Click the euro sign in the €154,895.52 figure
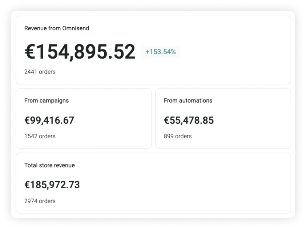The width and height of the screenshot is (306, 229). pos(29,52)
